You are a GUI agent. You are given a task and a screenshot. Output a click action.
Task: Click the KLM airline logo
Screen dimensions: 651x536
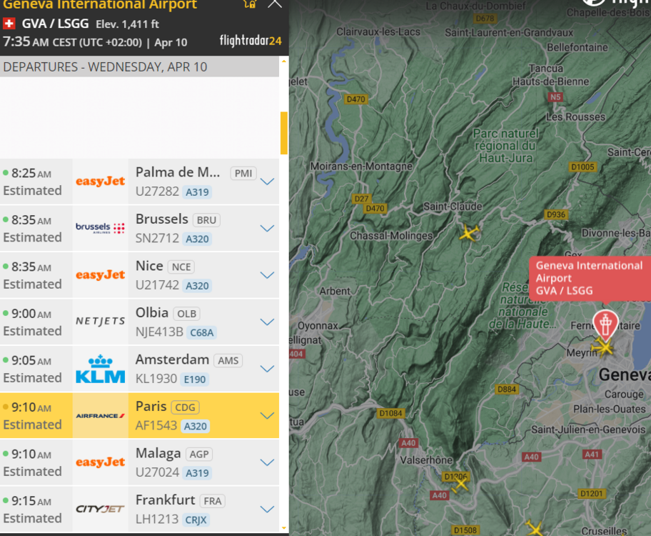100,369
